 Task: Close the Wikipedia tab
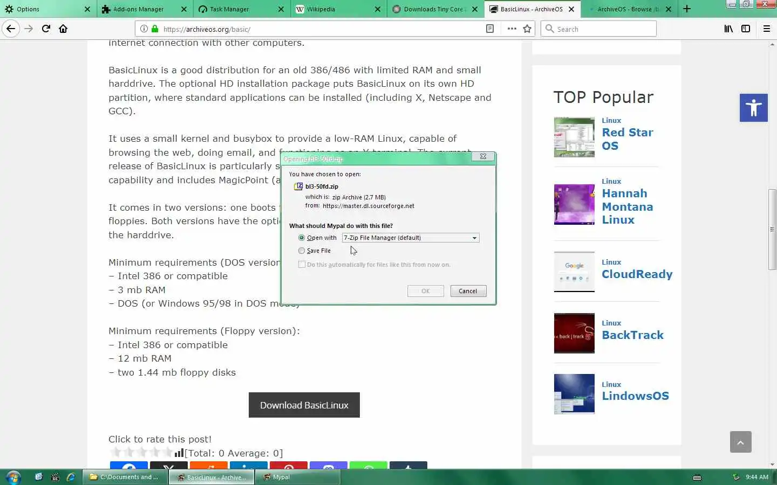(377, 9)
